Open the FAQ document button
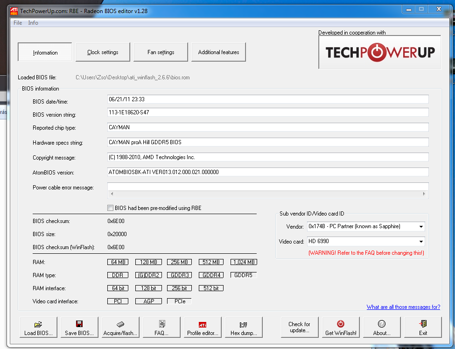Screen dimensions: 455x349 click(x=161, y=327)
